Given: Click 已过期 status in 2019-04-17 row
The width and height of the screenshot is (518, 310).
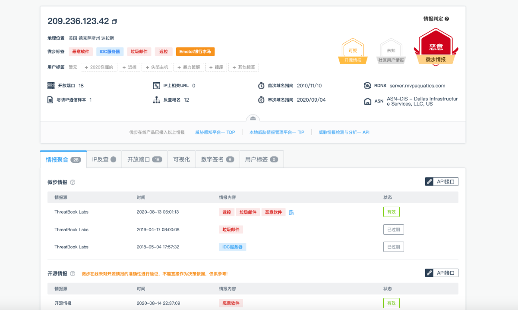Looking at the screenshot, I should pos(394,229).
